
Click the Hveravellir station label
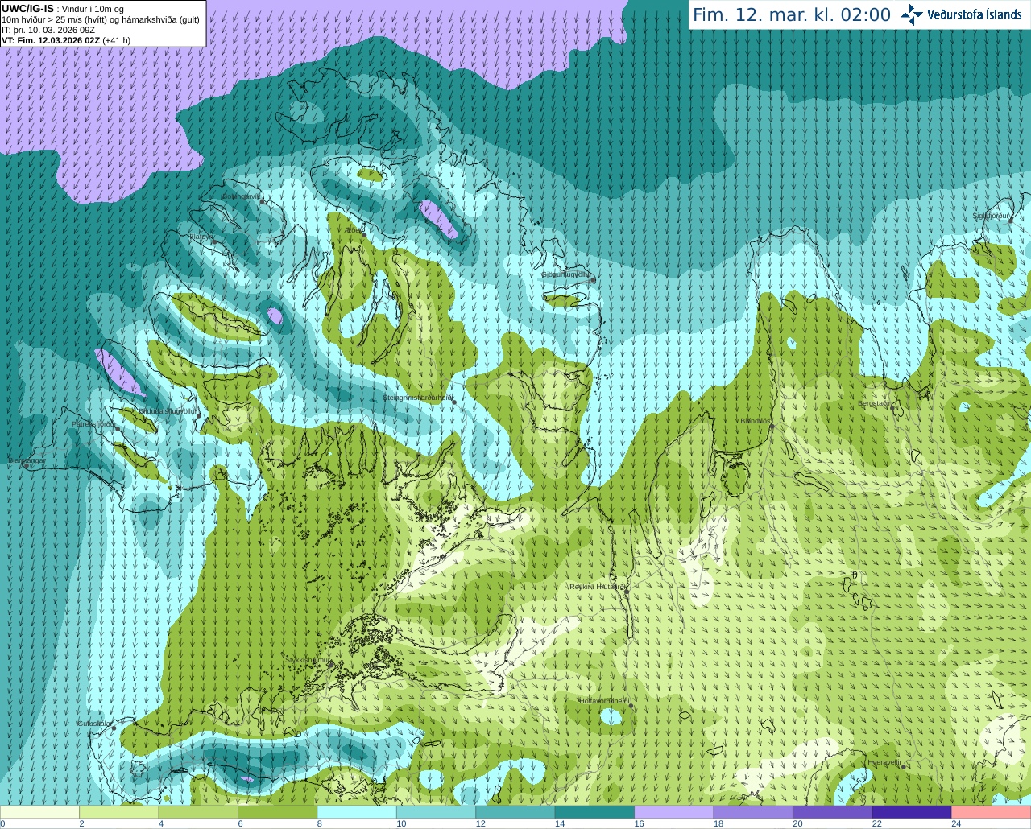click(884, 761)
